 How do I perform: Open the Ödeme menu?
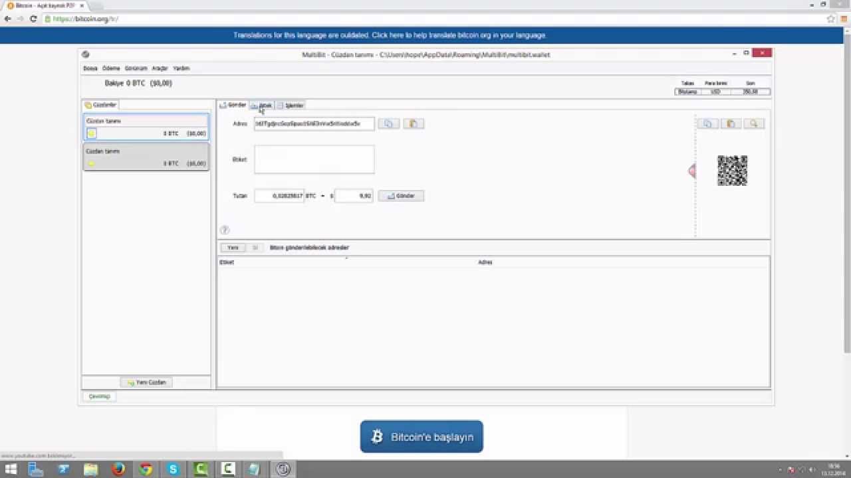[111, 68]
